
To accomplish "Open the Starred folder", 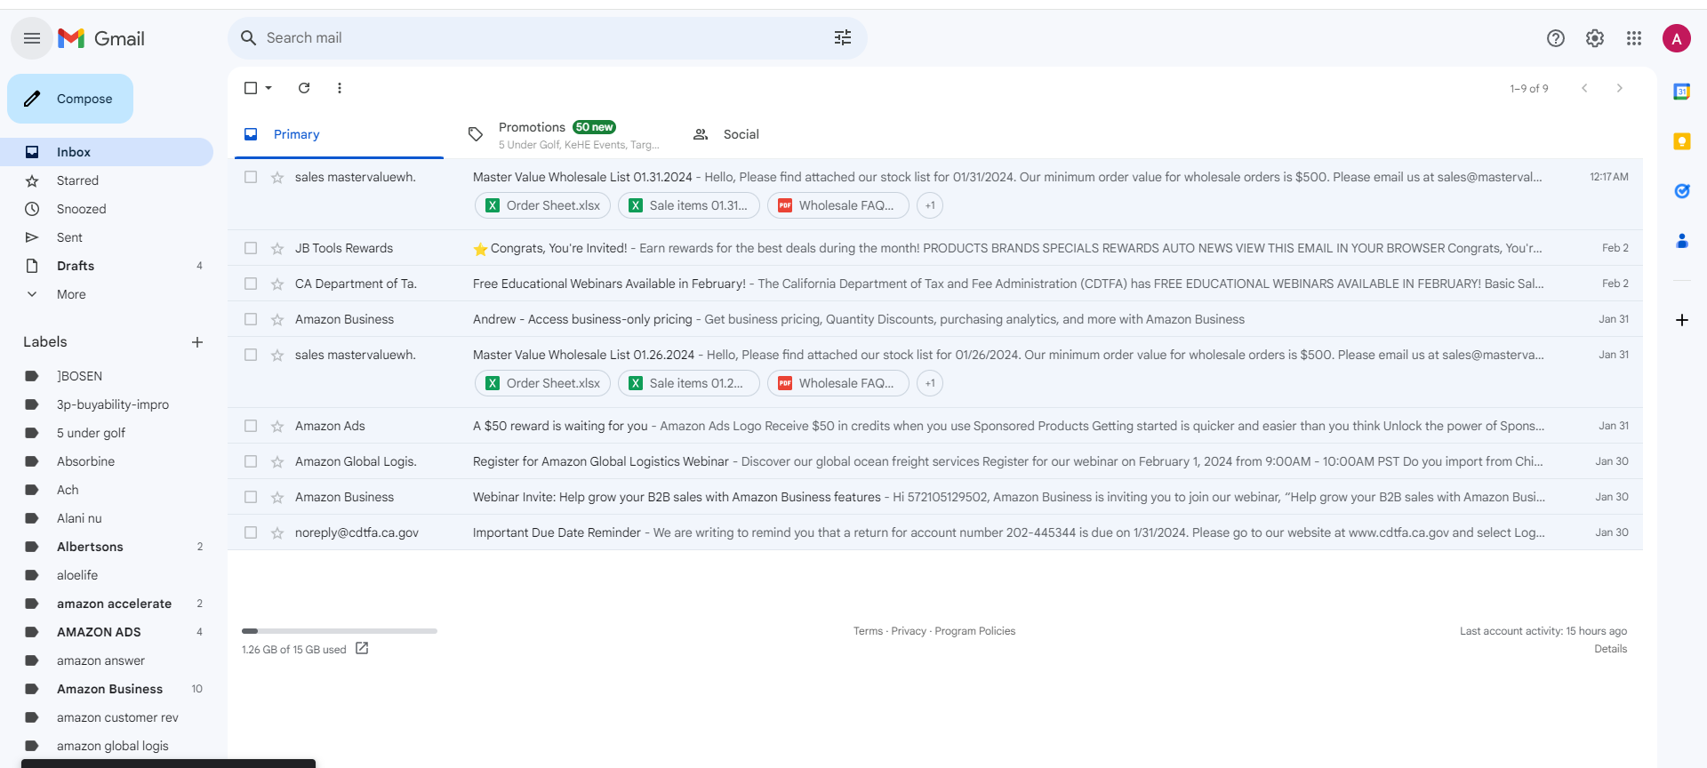I will pos(107,180).
